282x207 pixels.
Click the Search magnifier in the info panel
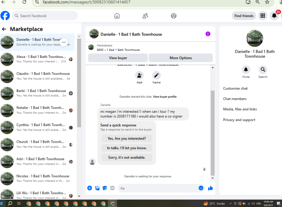point(263,70)
